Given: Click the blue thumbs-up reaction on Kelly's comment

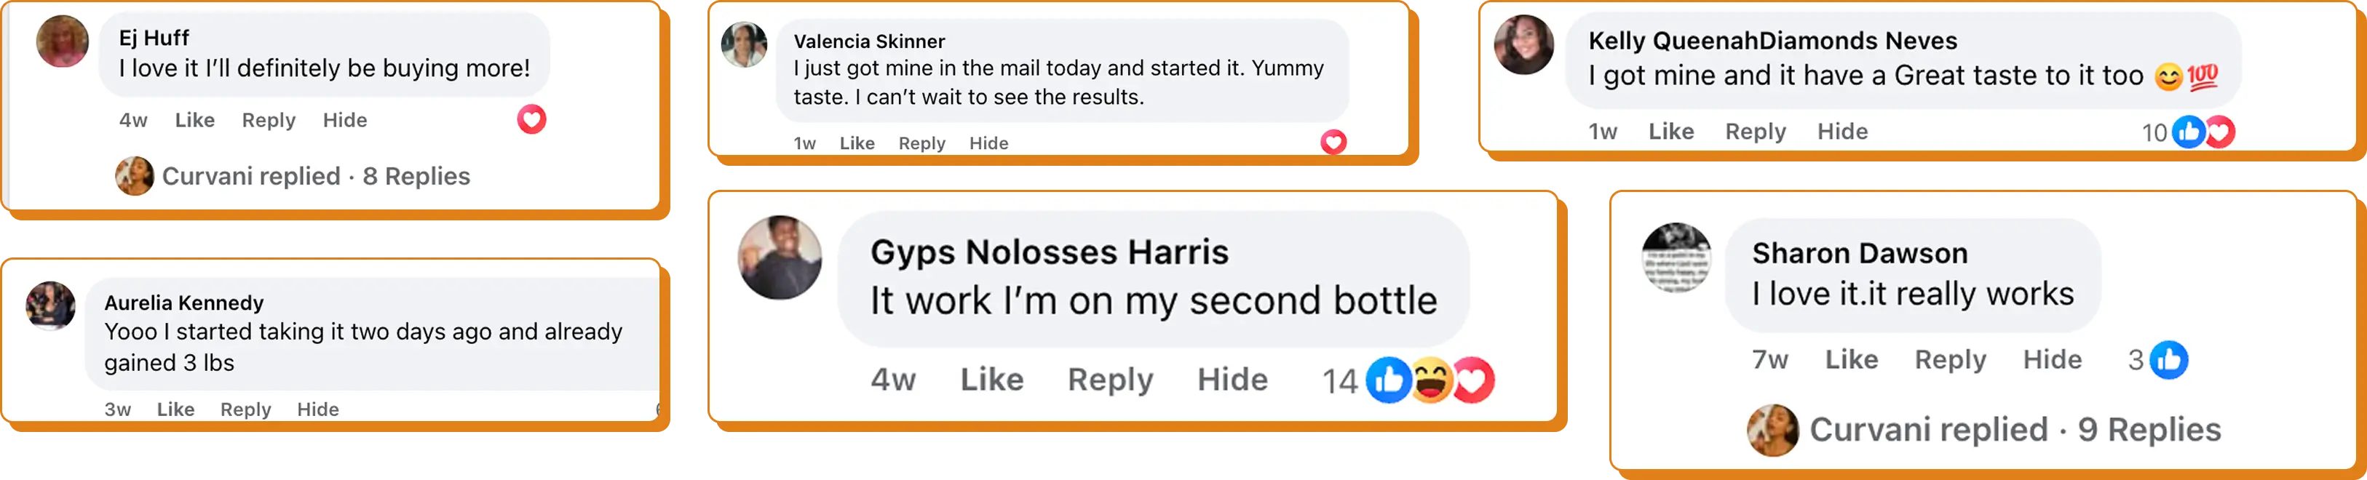Looking at the screenshot, I should click(2188, 132).
